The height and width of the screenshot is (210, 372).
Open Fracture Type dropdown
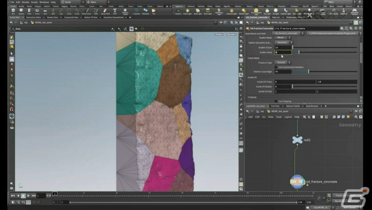click(x=283, y=62)
